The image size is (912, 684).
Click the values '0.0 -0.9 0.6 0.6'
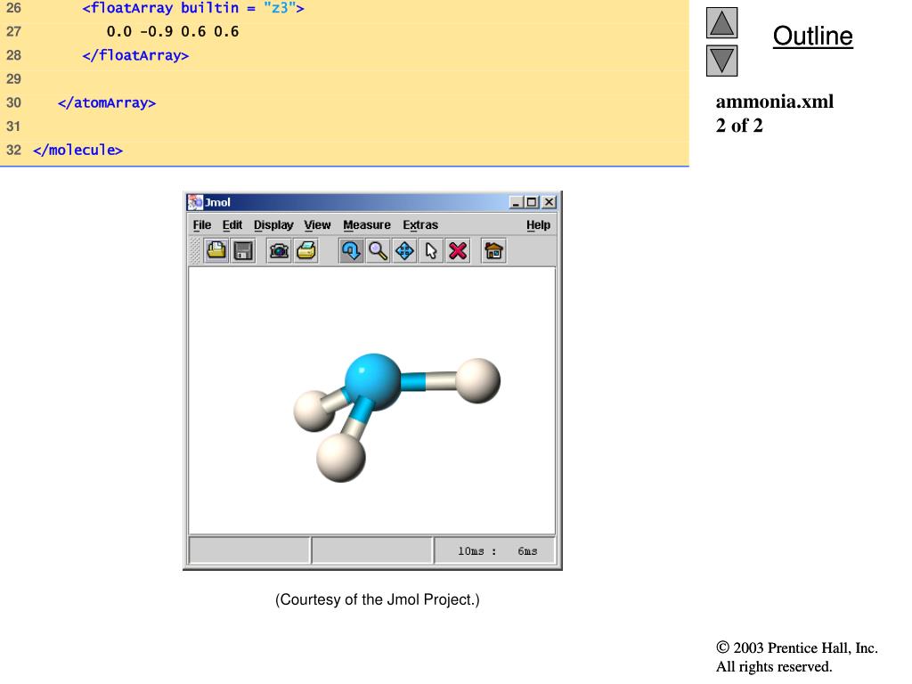pos(173,31)
